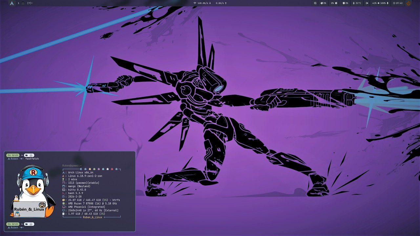
Task: Click the tiling layout indicator [T]
Action: (x=30, y=3)
